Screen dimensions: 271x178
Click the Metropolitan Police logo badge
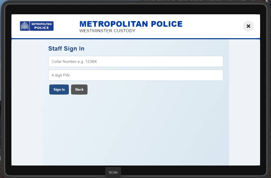pyautogui.click(x=37, y=26)
